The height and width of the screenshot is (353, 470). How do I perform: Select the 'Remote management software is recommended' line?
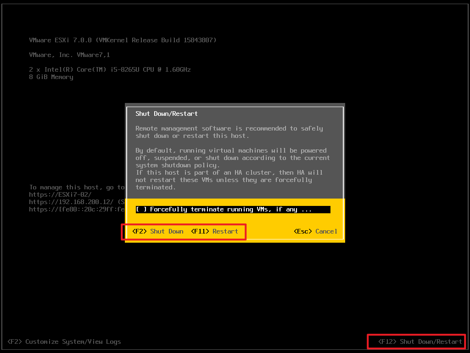[x=229, y=129]
